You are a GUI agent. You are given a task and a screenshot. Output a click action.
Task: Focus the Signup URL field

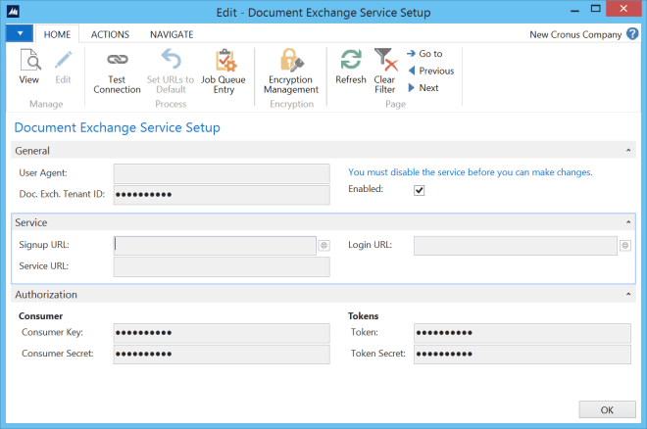(215, 246)
